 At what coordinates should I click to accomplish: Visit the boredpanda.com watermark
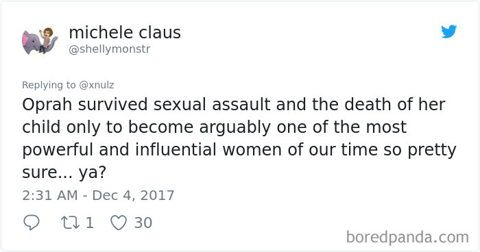pyautogui.click(x=407, y=237)
